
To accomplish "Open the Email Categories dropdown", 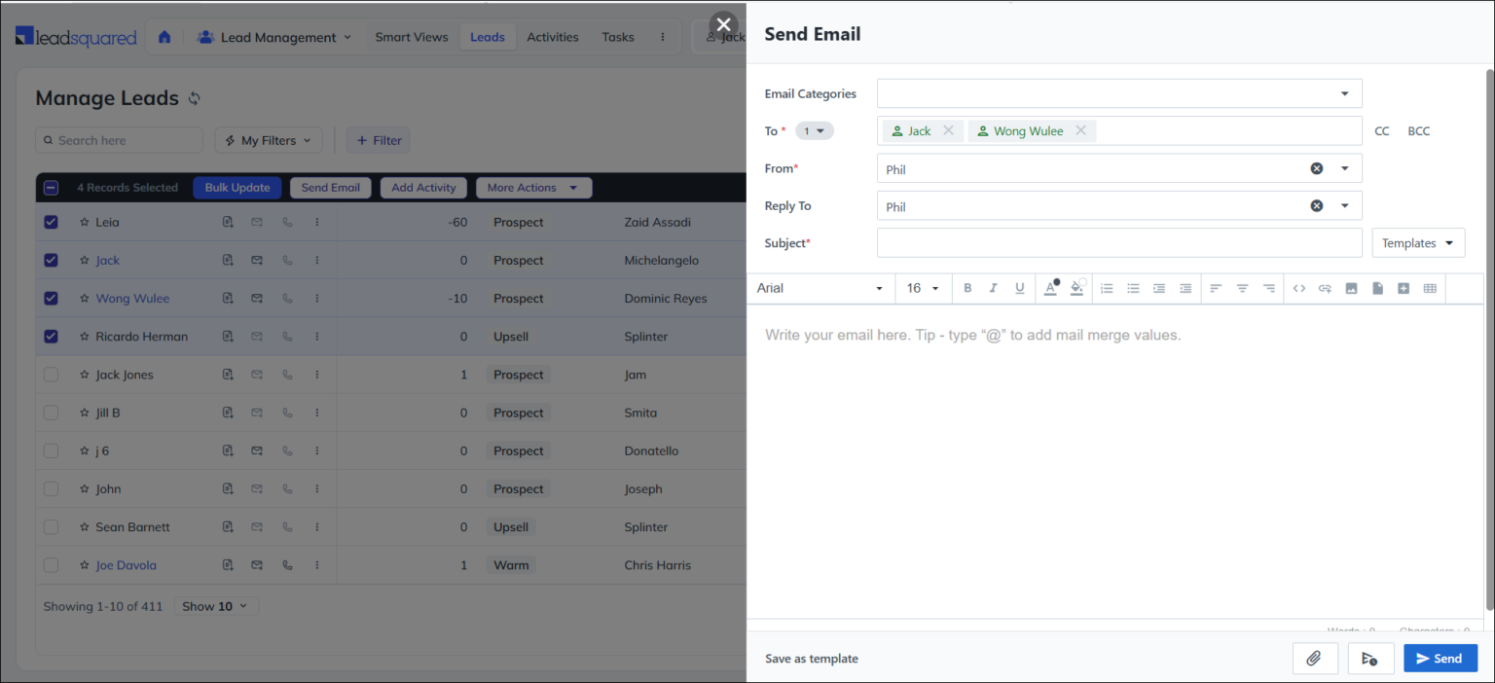I will pos(1119,93).
